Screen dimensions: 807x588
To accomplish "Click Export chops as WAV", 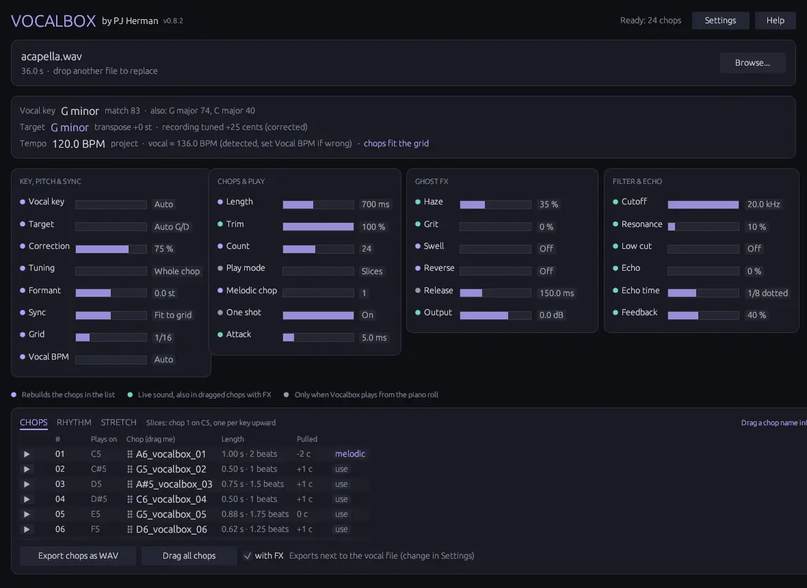I will click(78, 556).
